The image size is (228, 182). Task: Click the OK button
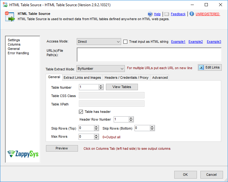click(x=185, y=175)
